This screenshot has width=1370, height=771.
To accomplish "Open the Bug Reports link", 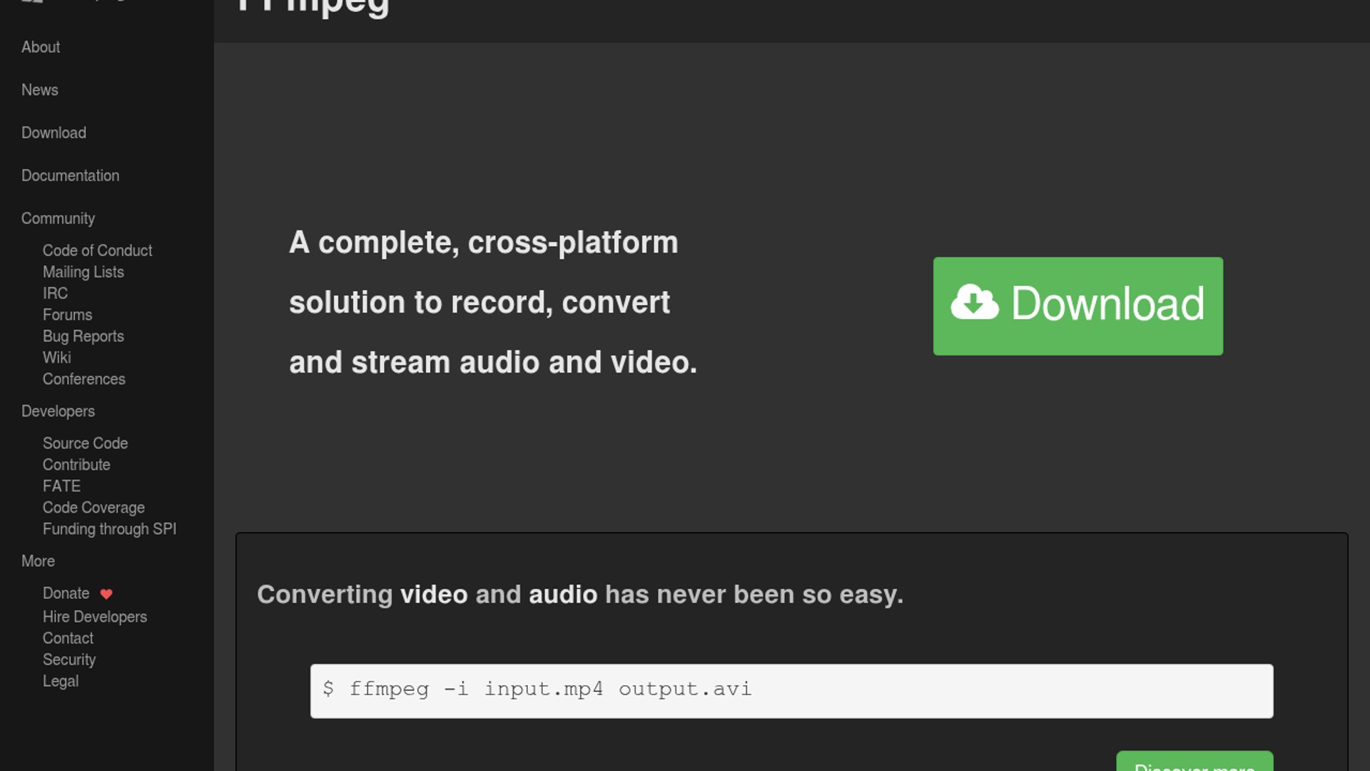I will click(x=83, y=336).
